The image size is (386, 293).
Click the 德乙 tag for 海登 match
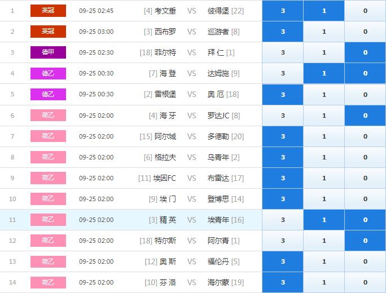(48, 73)
